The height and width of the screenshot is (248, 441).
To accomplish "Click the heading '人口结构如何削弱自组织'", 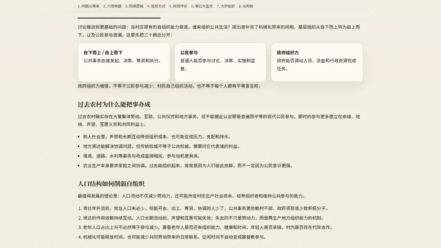I will click(111, 184).
